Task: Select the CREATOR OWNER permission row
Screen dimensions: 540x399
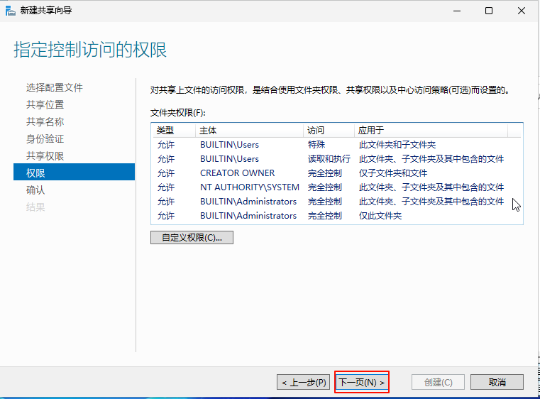Action: (x=237, y=173)
